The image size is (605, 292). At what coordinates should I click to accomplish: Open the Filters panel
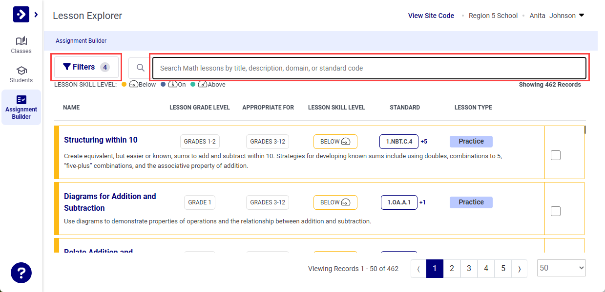pyautogui.click(x=86, y=66)
